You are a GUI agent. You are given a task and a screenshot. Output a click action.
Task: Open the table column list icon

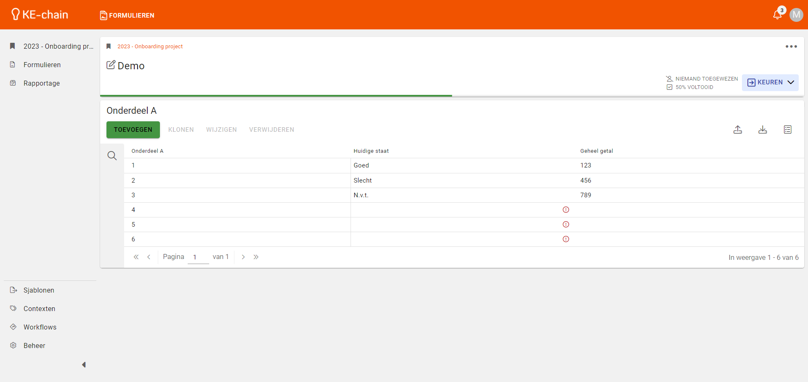click(x=787, y=130)
